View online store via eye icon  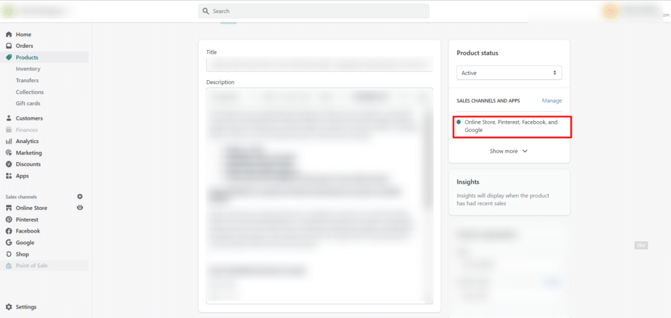pos(80,208)
